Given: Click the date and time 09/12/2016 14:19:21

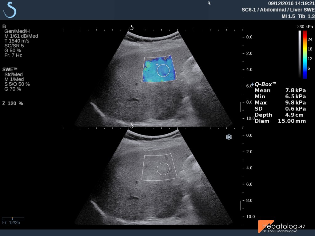Looking at the screenshot, I should [x=291, y=3].
